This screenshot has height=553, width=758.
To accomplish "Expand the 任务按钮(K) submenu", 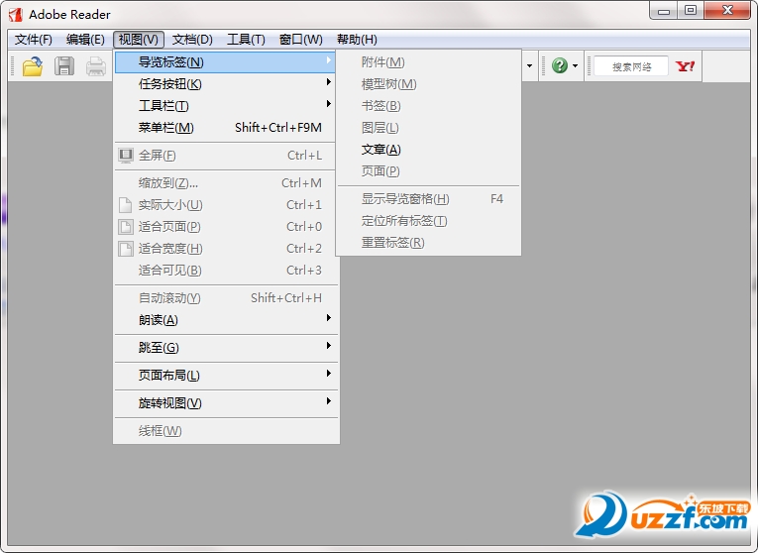I will [226, 84].
